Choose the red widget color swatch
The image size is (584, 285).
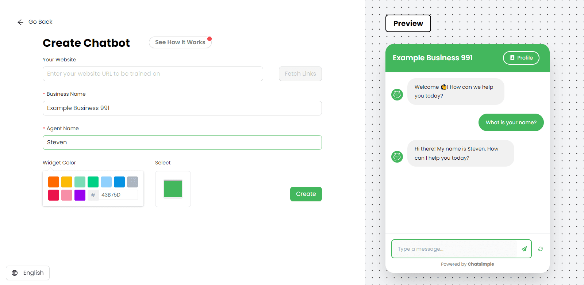tap(54, 195)
